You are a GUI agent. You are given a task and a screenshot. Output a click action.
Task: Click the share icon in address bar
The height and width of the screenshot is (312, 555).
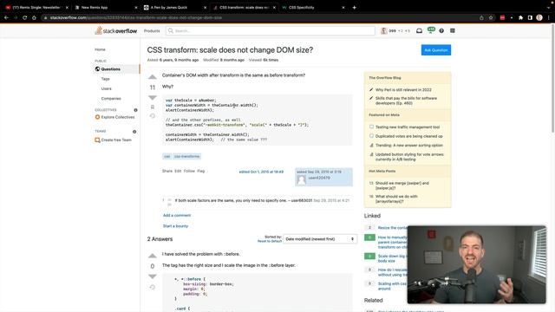(481, 17)
